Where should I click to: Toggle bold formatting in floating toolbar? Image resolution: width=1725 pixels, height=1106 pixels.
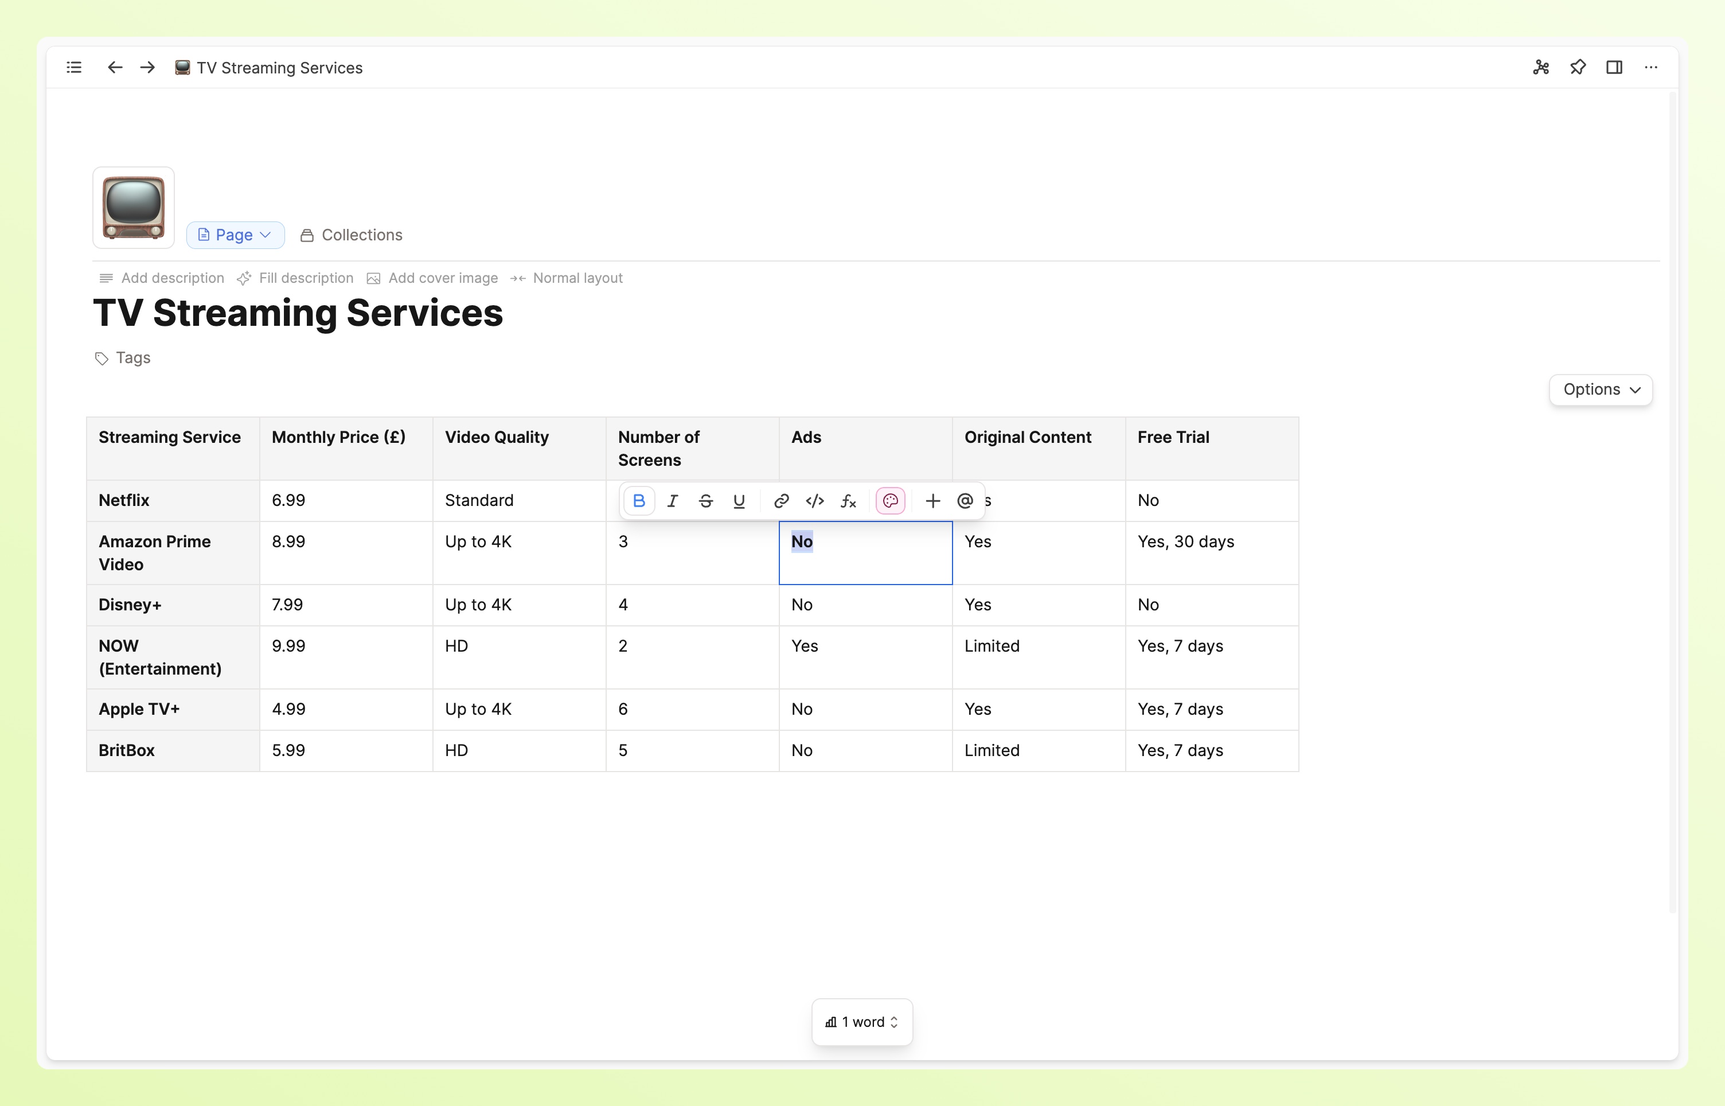tap(638, 501)
